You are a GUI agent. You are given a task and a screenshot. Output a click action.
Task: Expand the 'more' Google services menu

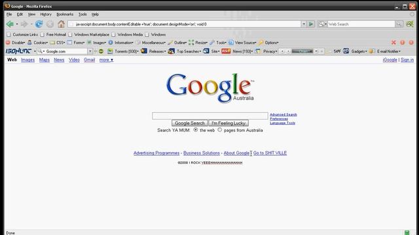[x=106, y=60]
